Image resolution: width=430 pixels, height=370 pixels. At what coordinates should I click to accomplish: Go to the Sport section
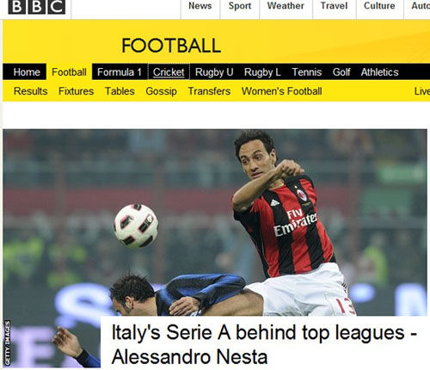240,6
